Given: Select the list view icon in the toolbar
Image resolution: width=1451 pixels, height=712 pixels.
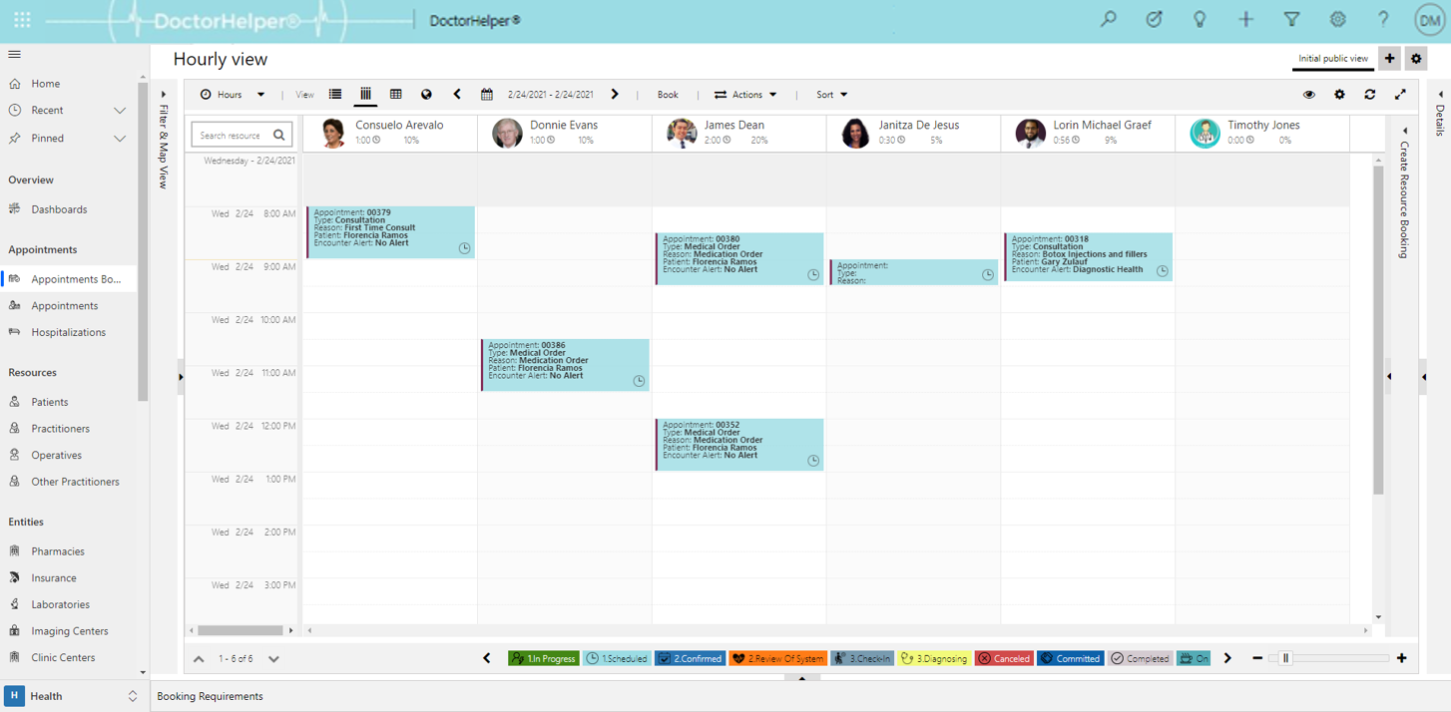Looking at the screenshot, I should tap(335, 94).
